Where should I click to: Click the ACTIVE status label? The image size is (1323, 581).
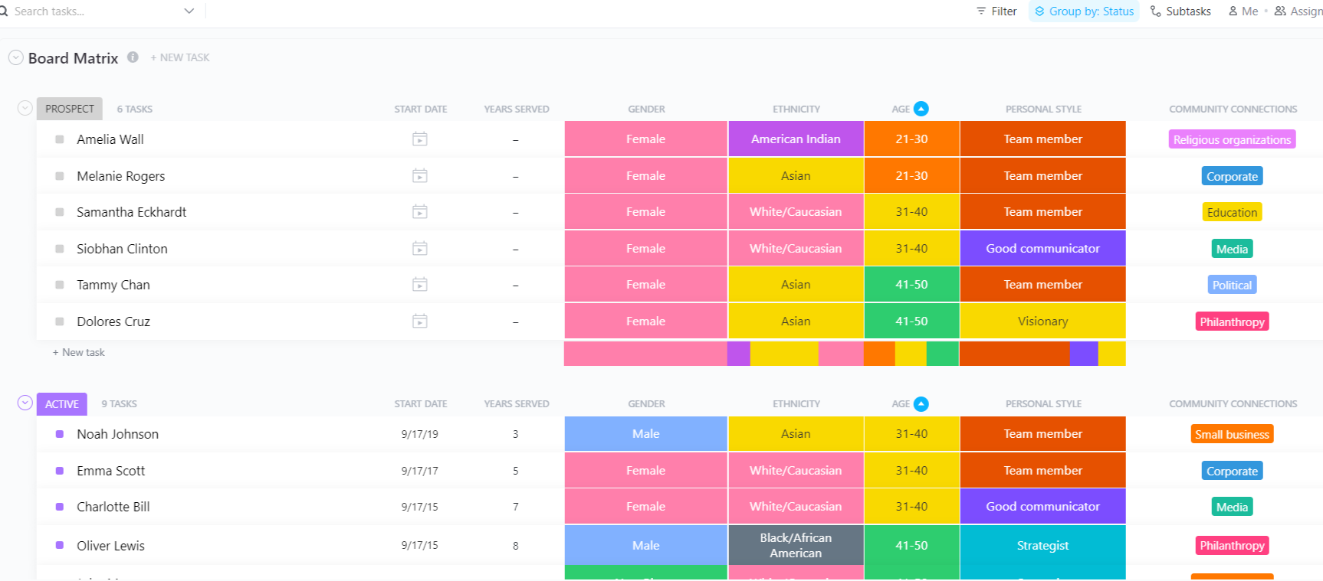tap(62, 404)
